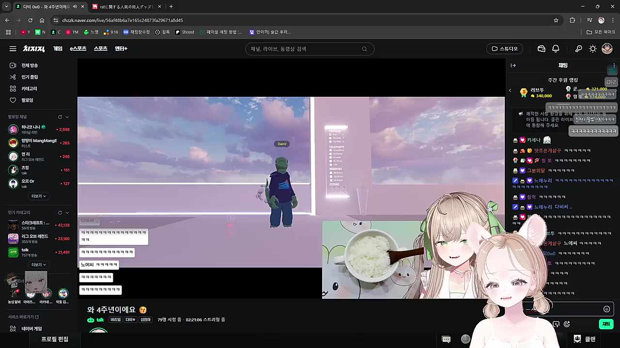The image size is (620, 348).
Task: Open 츠밍 channel in following list
Action: (x=39, y=170)
